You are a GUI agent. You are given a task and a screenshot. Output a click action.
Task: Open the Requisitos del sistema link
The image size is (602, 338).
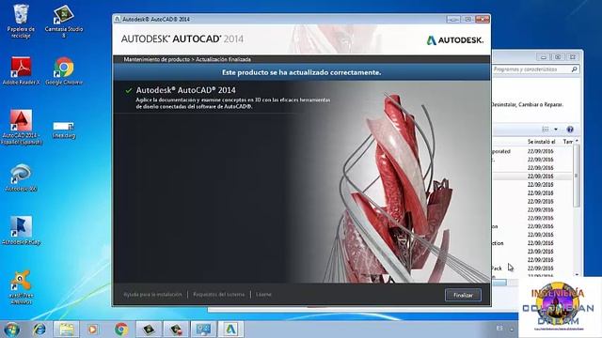pyautogui.click(x=219, y=294)
